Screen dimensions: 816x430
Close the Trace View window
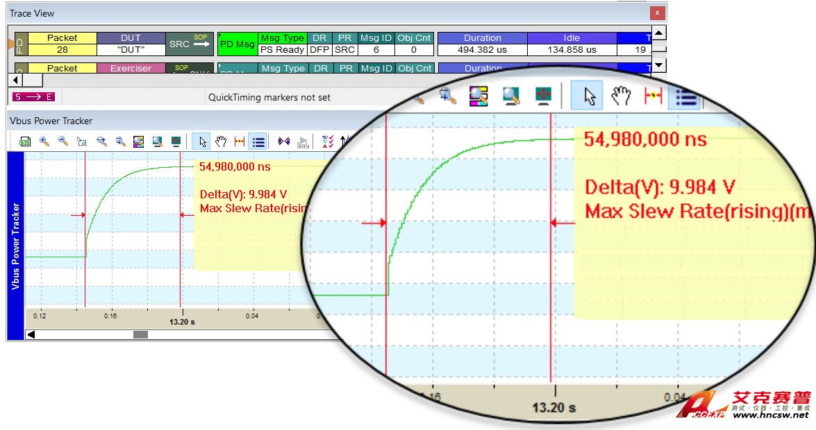tap(656, 13)
